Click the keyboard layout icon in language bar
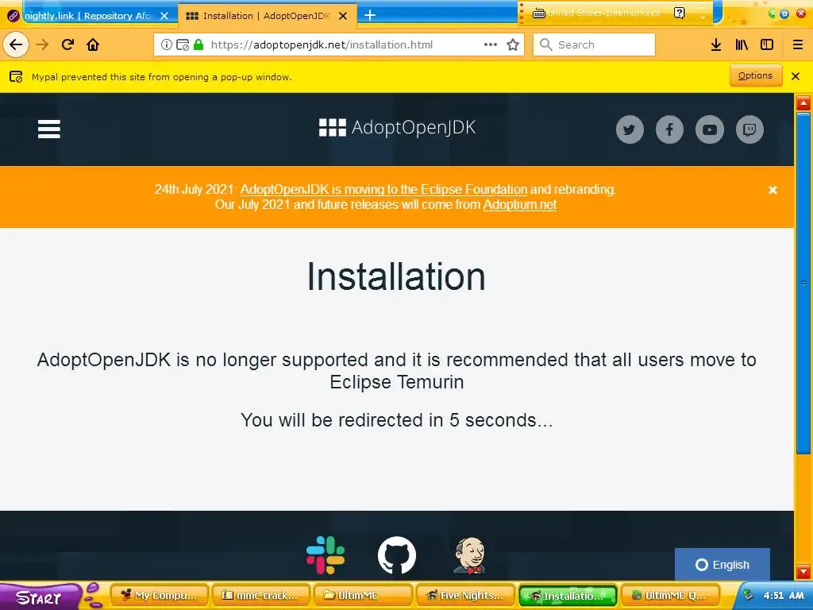The width and height of the screenshot is (813, 610). click(539, 13)
